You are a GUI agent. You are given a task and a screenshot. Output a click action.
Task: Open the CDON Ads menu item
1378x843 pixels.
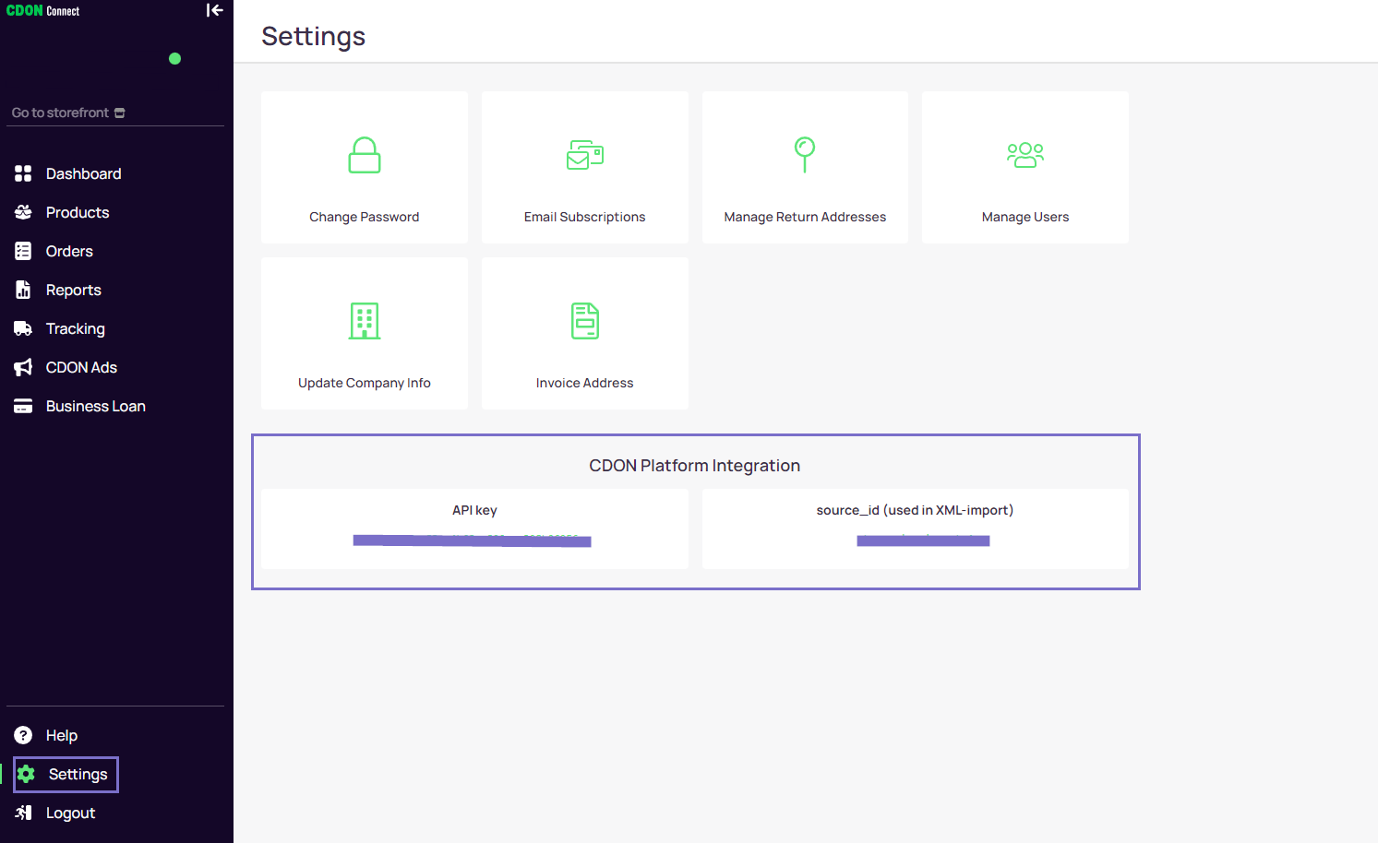(x=81, y=367)
